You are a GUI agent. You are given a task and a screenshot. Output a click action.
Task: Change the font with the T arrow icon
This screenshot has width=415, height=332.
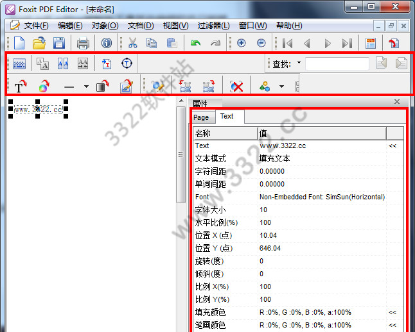[x=21, y=86]
